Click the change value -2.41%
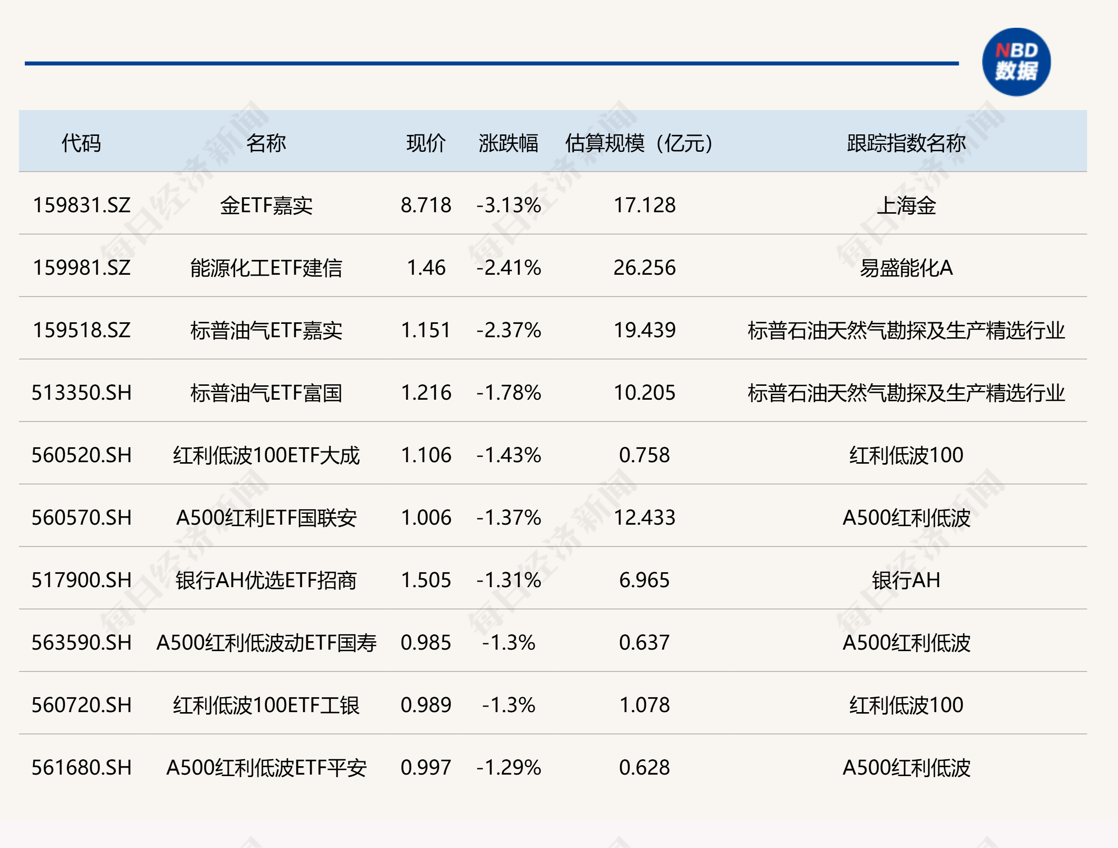The width and height of the screenshot is (1118, 848). click(508, 268)
